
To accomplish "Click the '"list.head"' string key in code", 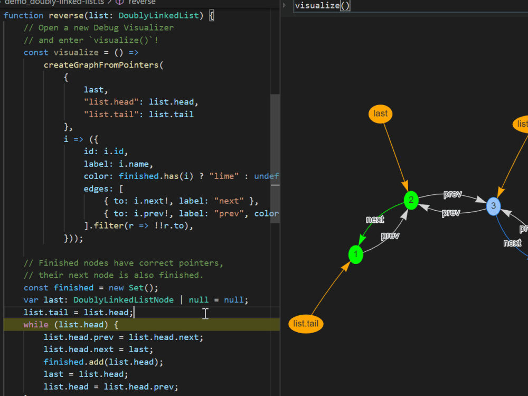I will [111, 102].
